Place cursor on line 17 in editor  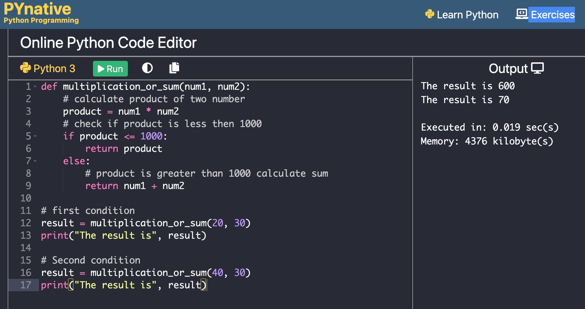point(124,285)
